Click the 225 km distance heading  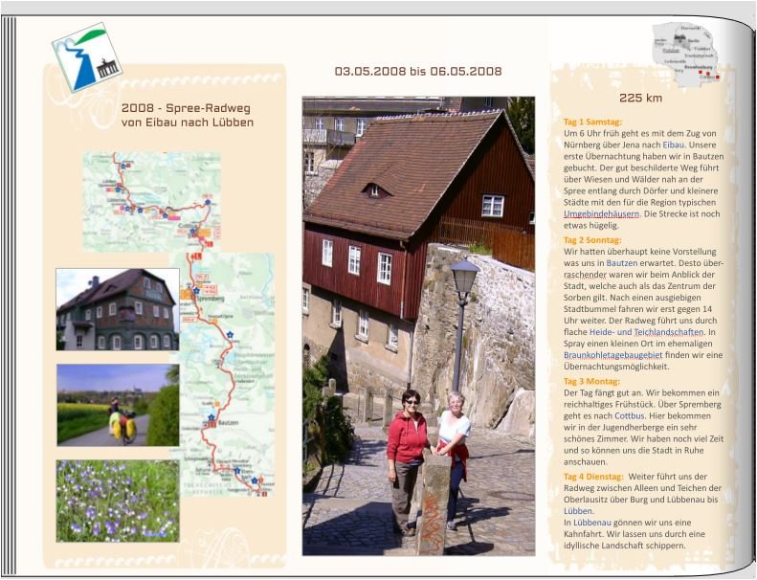click(x=640, y=98)
